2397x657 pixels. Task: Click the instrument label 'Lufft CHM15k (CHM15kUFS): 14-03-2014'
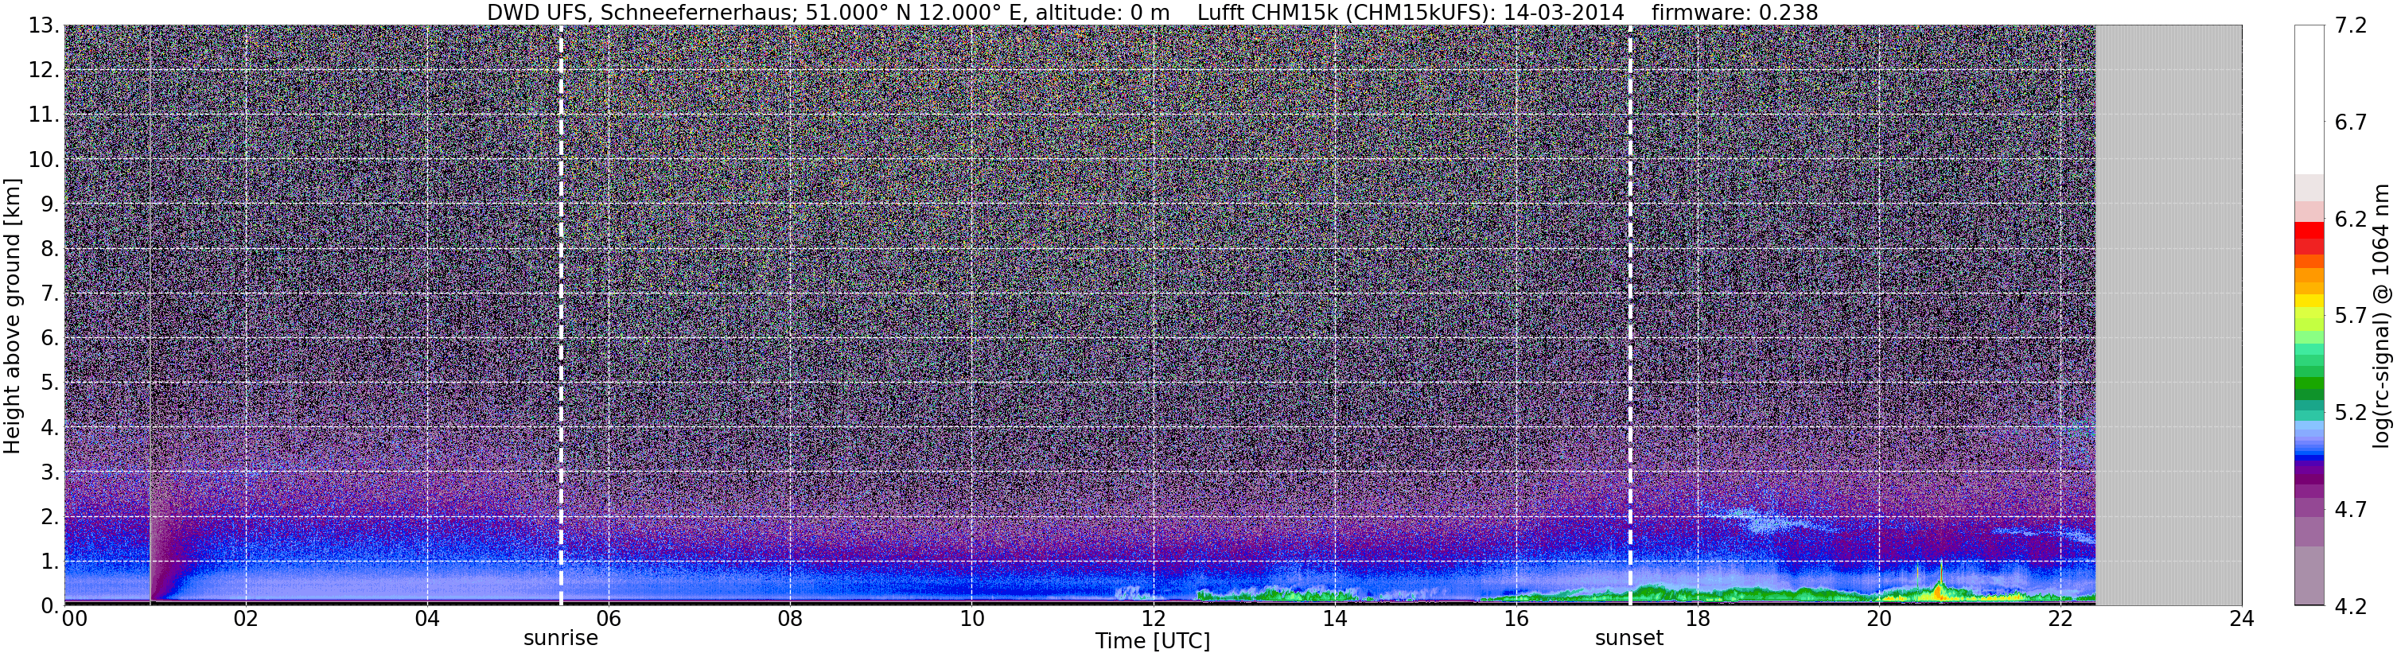(1411, 13)
